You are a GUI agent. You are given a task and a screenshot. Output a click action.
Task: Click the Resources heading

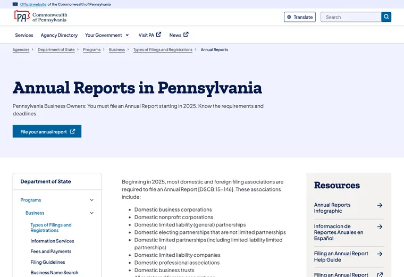click(336, 185)
